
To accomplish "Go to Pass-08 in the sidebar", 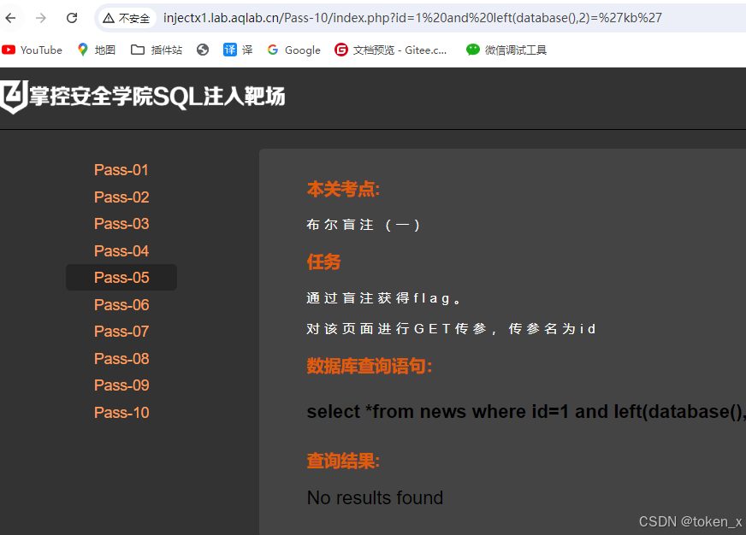I will click(121, 358).
